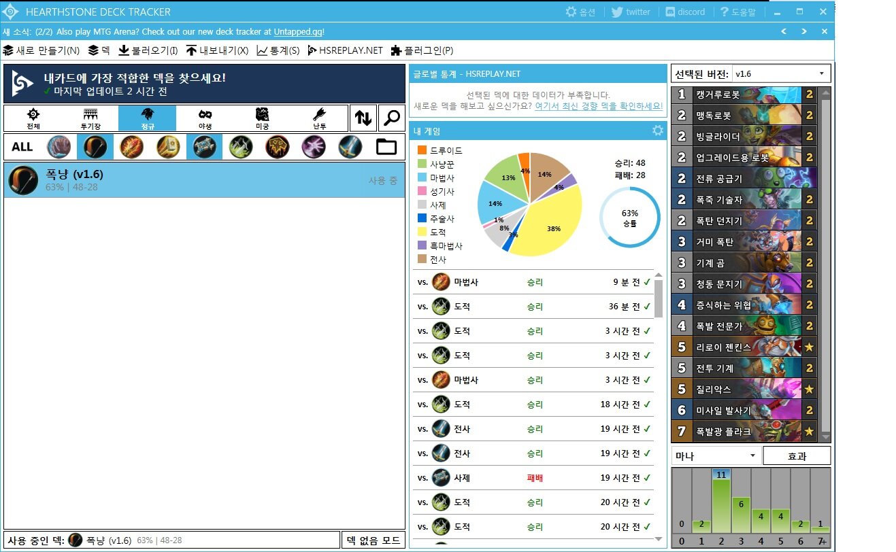Click the Priest icon in the 패배 game row
The width and height of the screenshot is (896, 552).
click(x=441, y=478)
